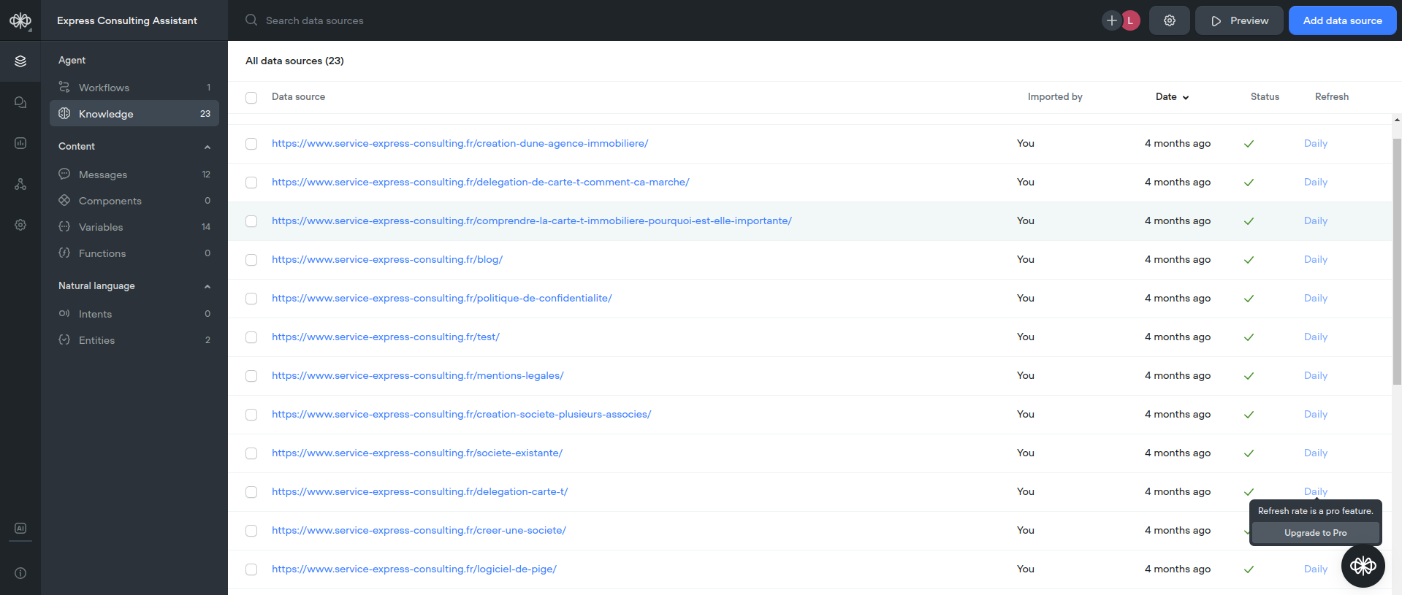Open the Daily refresh dropdown for societe-existante
Viewport: 1402px width, 595px height.
click(1315, 453)
